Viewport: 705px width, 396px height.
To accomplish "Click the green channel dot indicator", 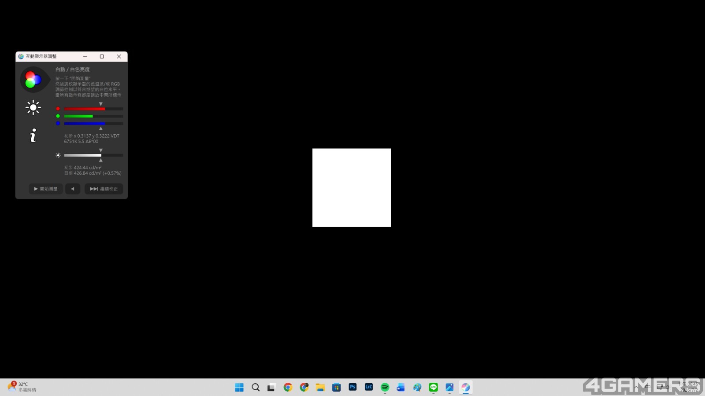I will pos(58,116).
